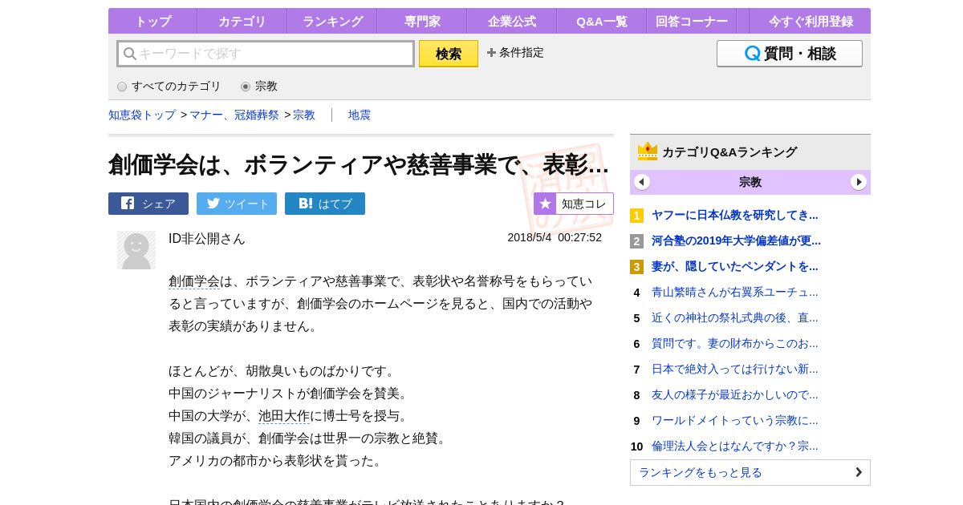The height and width of the screenshot is (505, 963).
Task: Open the カテゴリ tab
Action: click(242, 22)
